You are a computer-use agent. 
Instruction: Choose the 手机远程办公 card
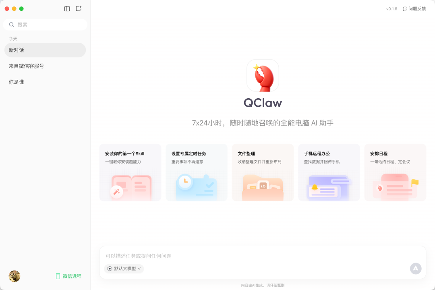click(329, 172)
